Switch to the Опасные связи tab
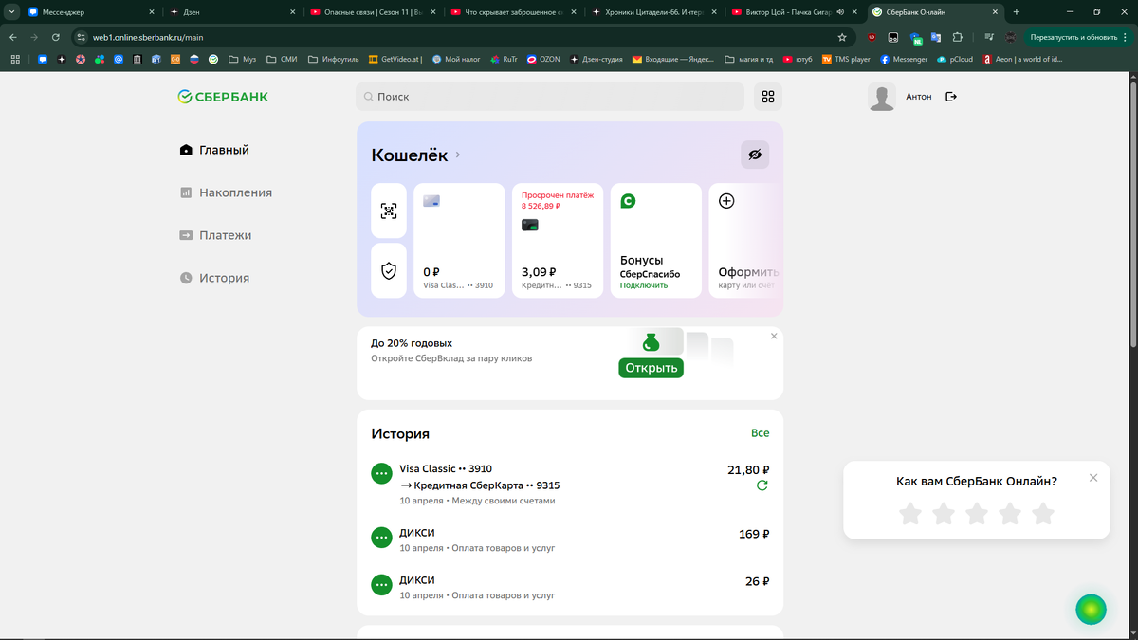This screenshot has width=1138, height=640. [x=372, y=12]
